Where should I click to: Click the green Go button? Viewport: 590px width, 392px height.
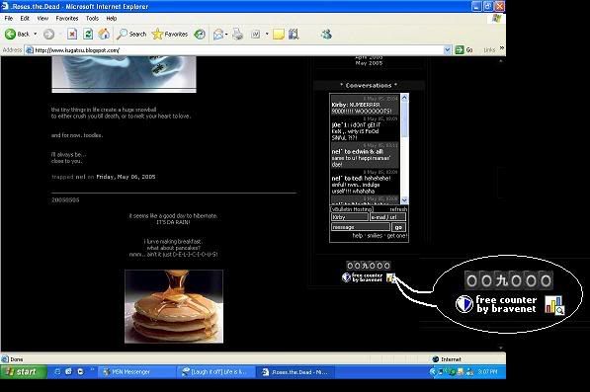click(x=464, y=50)
